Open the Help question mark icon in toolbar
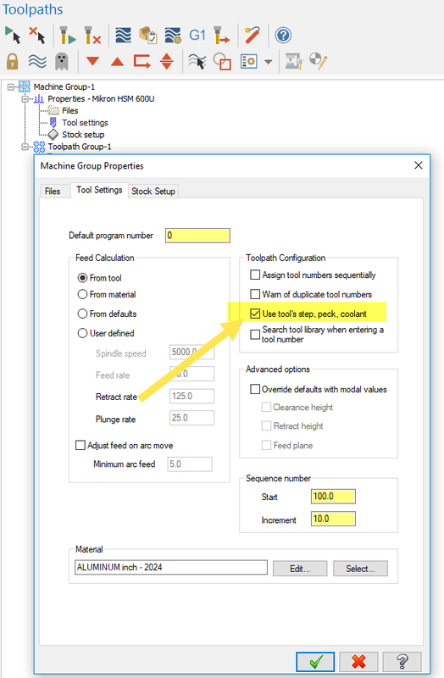This screenshot has width=444, height=678. point(283,35)
